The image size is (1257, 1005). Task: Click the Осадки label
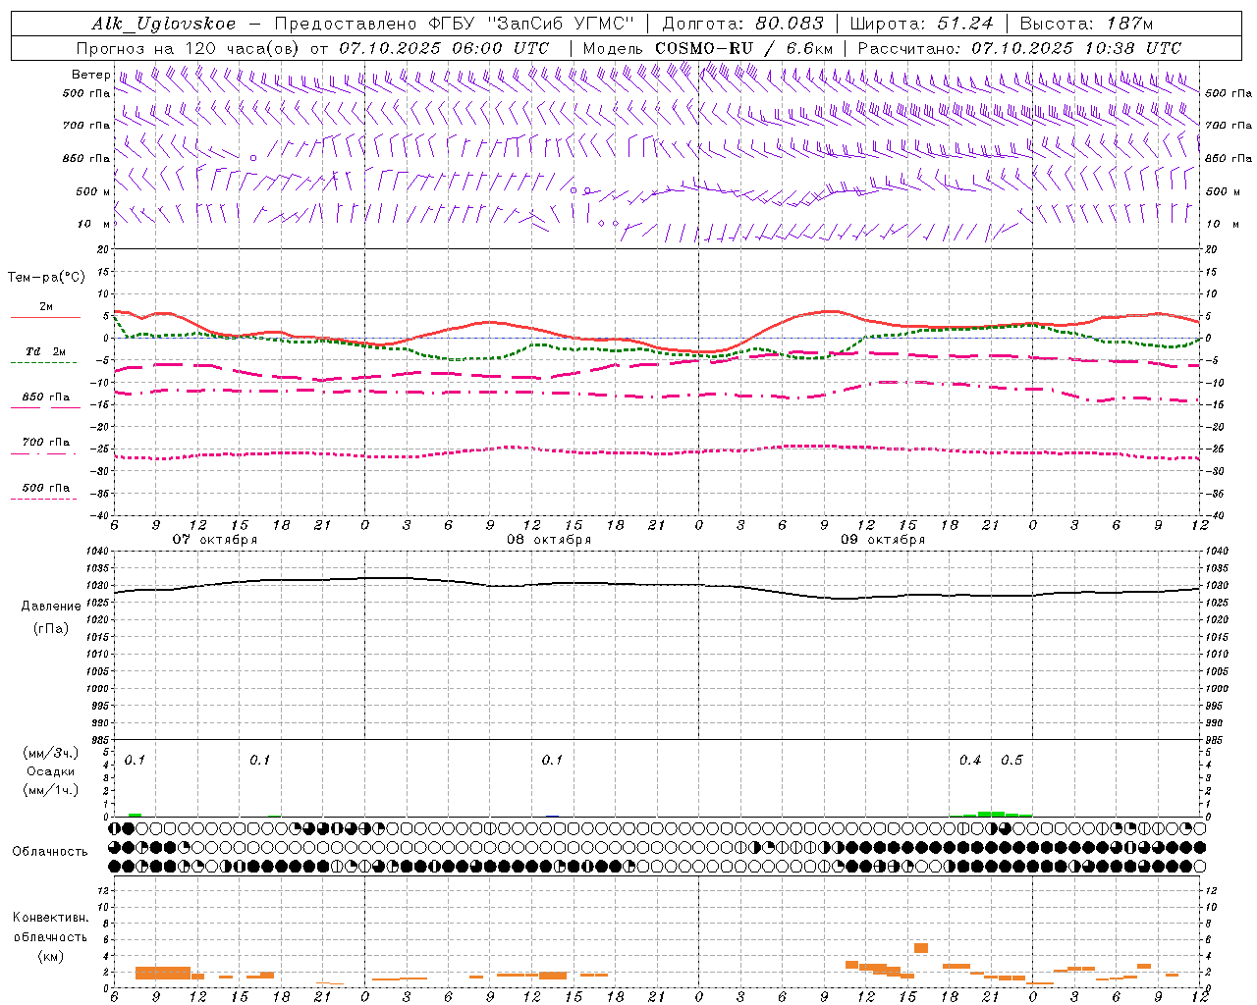(51, 771)
